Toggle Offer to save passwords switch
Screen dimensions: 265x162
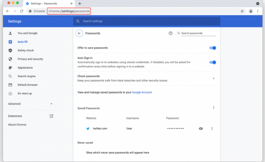pyautogui.click(x=213, y=48)
